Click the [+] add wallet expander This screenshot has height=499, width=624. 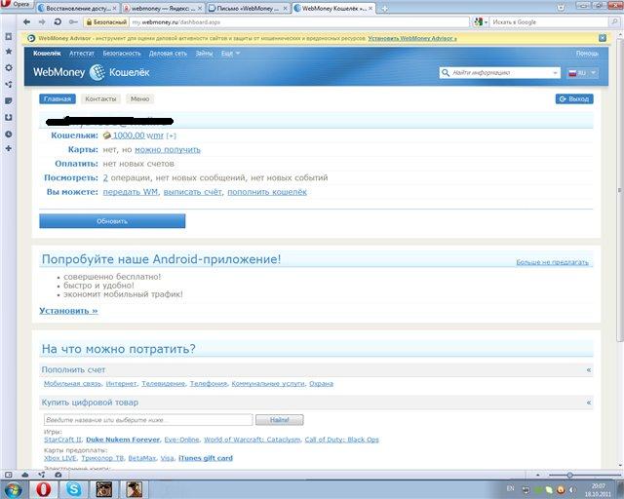point(172,136)
